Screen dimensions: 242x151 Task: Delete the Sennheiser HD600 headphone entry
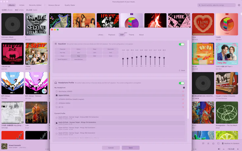pyautogui.click(x=183, y=92)
